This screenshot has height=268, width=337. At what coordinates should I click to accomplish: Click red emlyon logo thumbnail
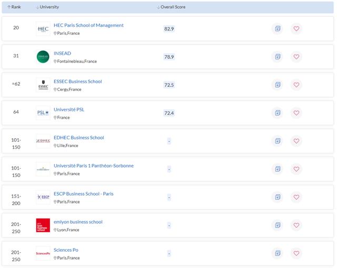click(43, 225)
